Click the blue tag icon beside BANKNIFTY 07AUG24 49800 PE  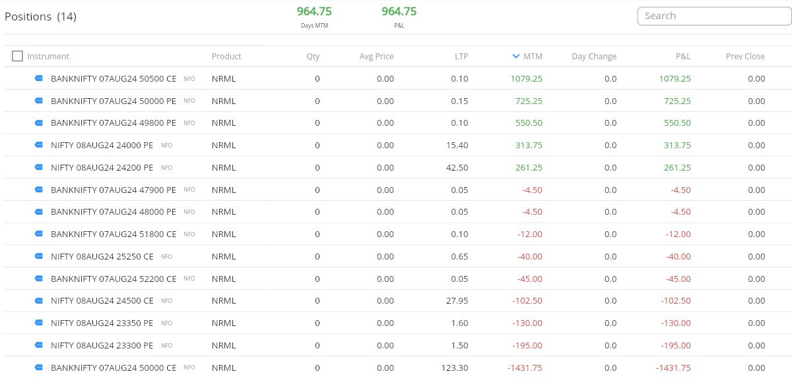pos(38,123)
